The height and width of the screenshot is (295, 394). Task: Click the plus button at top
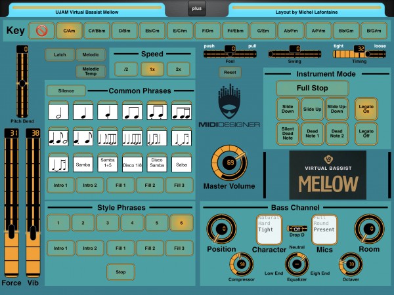(197, 9)
